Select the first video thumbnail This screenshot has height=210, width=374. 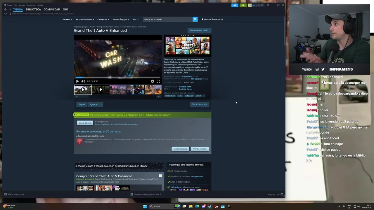(x=83, y=90)
